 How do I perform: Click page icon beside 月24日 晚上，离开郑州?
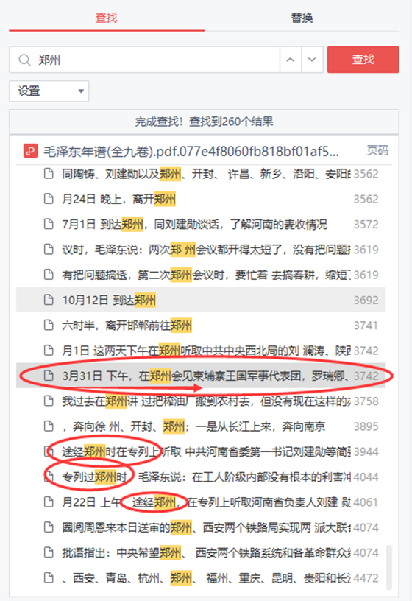[x=49, y=199]
